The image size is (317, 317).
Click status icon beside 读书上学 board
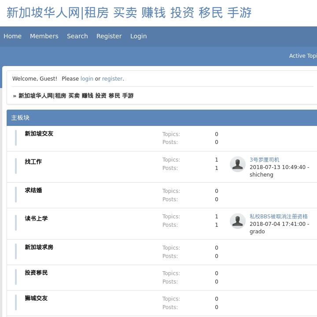pos(16,223)
